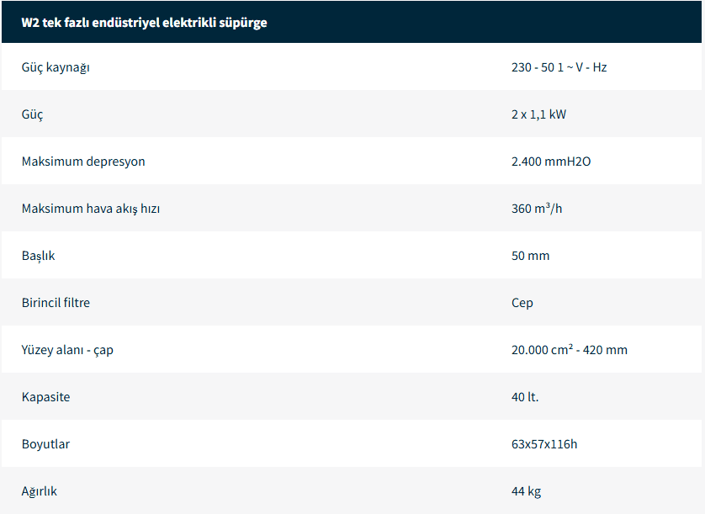Select the 'Birincil filtre' label
The height and width of the screenshot is (514, 705).
coord(56,303)
